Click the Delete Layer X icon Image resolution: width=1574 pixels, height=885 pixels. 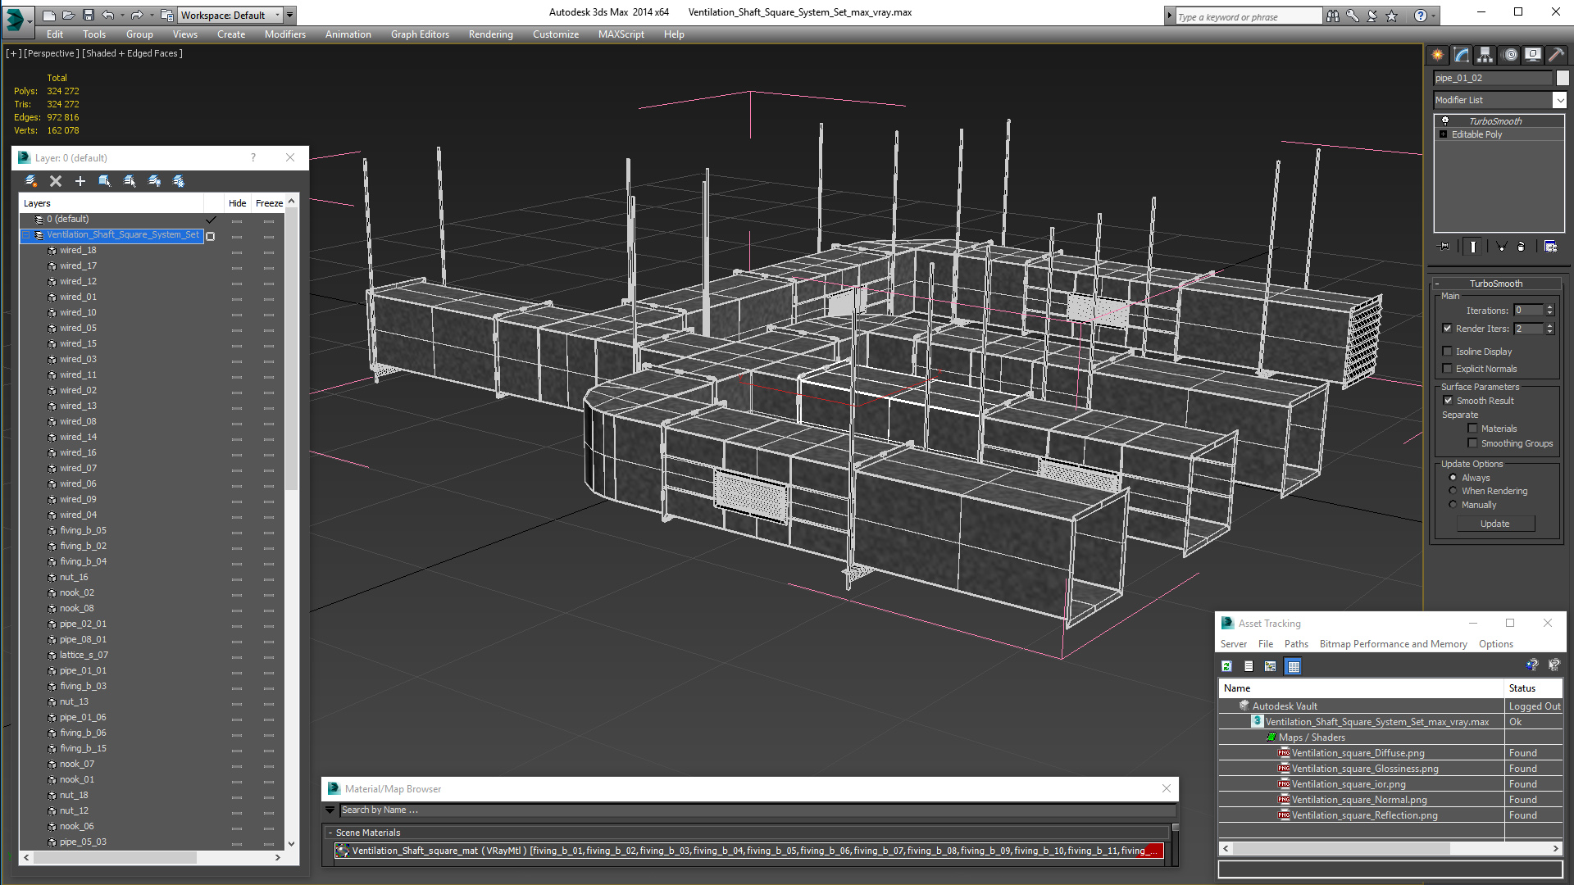(56, 181)
